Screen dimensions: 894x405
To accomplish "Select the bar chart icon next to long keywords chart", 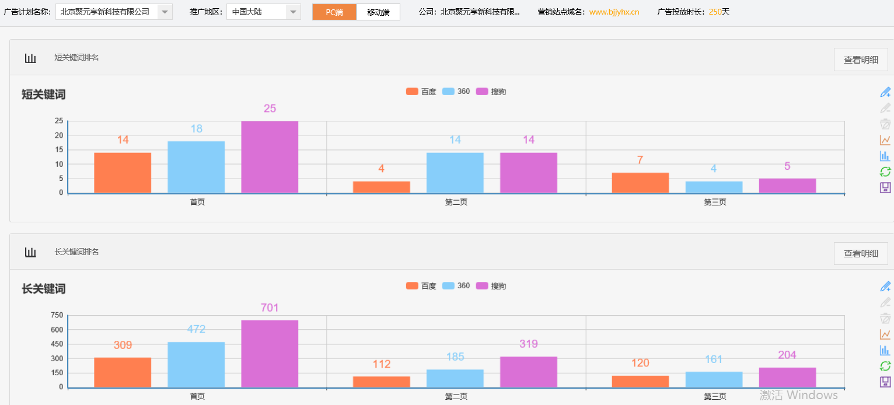I will tap(885, 350).
